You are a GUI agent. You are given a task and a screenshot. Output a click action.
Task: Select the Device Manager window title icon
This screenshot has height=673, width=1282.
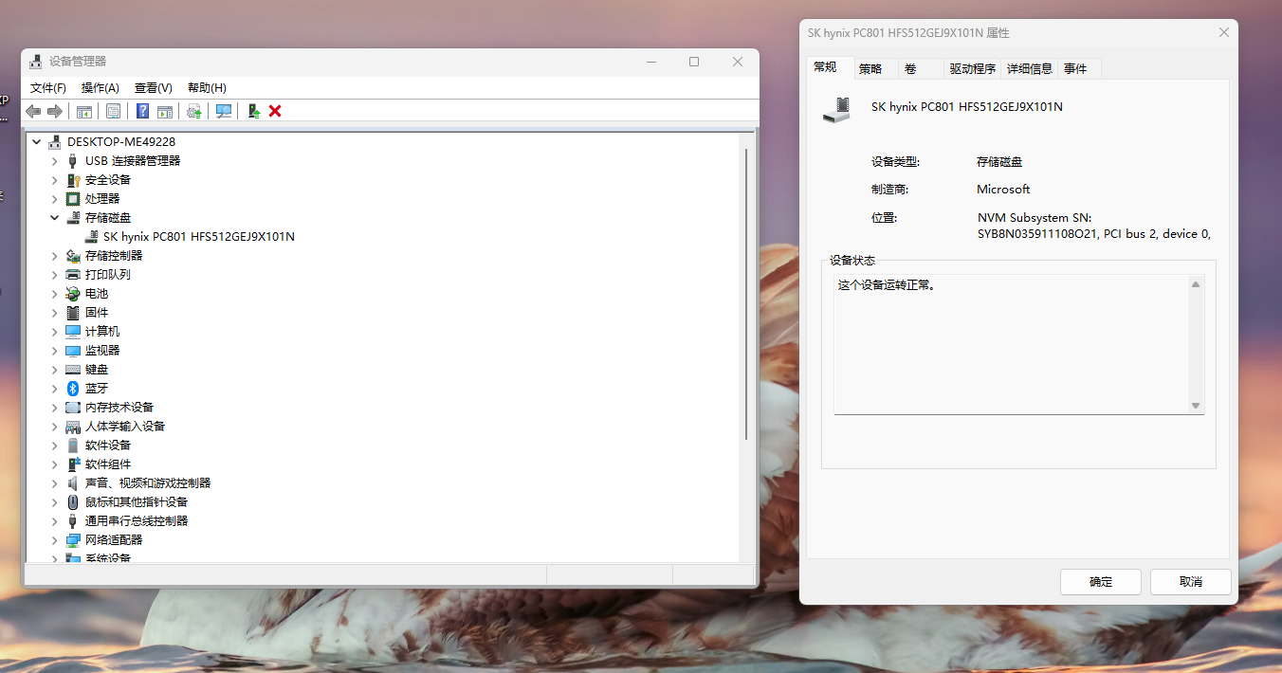35,61
